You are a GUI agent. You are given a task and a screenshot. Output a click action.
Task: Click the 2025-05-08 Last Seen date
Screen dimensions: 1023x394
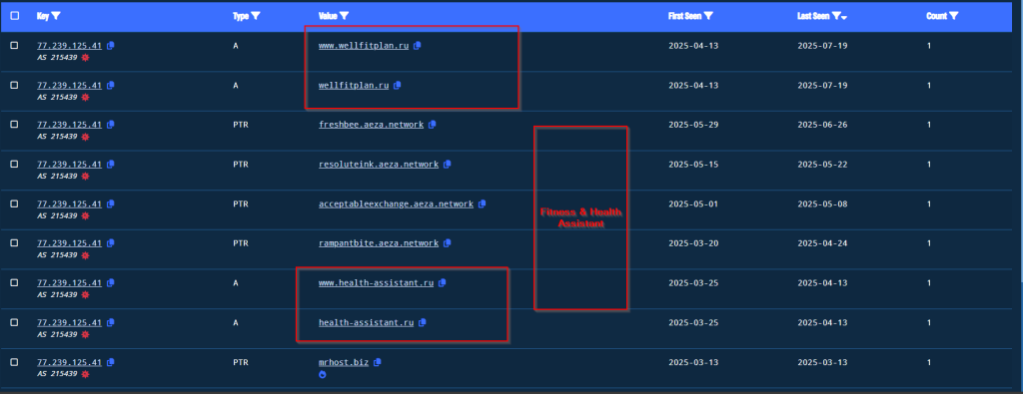click(822, 203)
